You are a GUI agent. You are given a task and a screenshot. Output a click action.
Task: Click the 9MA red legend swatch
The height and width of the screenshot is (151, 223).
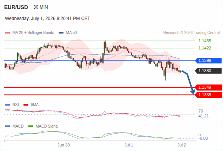[26, 105]
